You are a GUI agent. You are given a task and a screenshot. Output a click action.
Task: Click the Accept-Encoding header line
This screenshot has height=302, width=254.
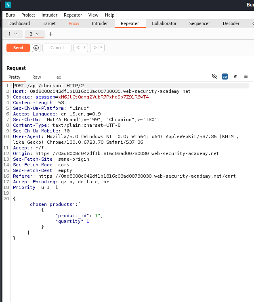pos(61,182)
